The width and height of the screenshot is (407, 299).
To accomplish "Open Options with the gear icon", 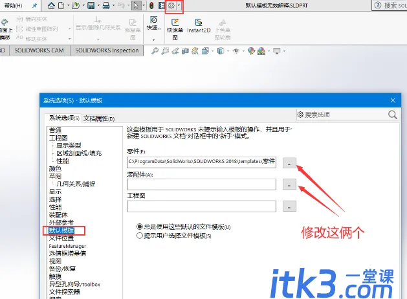I will pyautogui.click(x=171, y=5).
